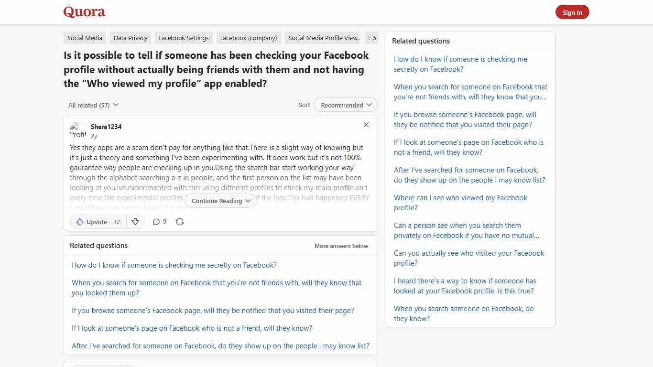Select the 'Data Privacy' topic tag
Image resolution: width=653 pixels, height=367 pixels.
[130, 38]
